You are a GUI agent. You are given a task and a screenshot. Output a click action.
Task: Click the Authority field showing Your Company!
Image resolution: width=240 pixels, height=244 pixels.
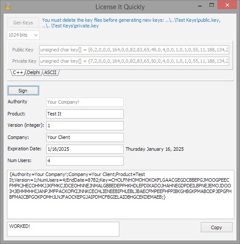[x=85, y=102]
